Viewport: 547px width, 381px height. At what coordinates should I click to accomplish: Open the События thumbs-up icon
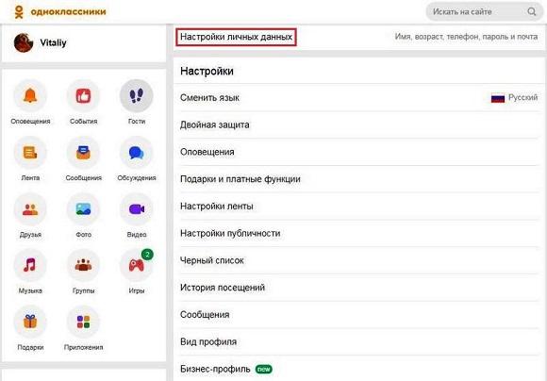83,96
